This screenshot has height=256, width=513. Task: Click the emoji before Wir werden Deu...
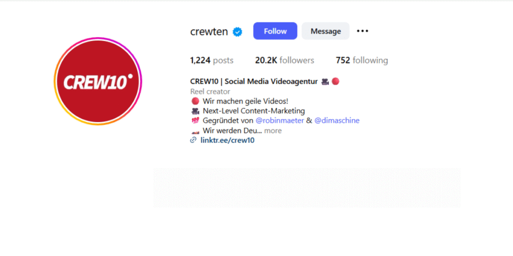click(x=195, y=131)
